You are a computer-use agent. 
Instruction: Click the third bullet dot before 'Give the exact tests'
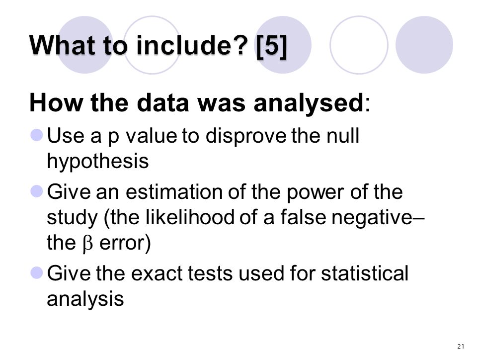tap(37, 273)
